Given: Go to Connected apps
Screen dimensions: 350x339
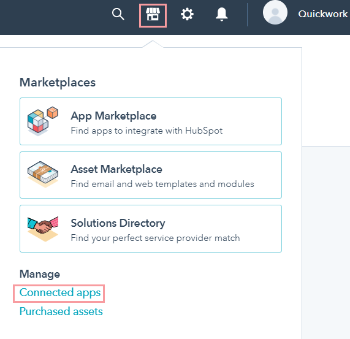Looking at the screenshot, I should (60, 292).
